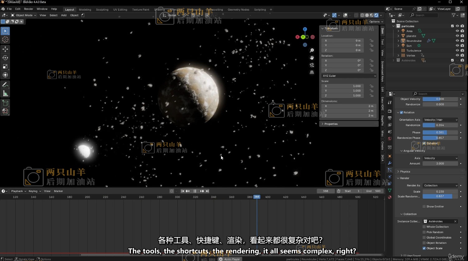The width and height of the screenshot is (468, 261).
Task: Enable Whole Collection checkbox
Action: [x=424, y=227]
